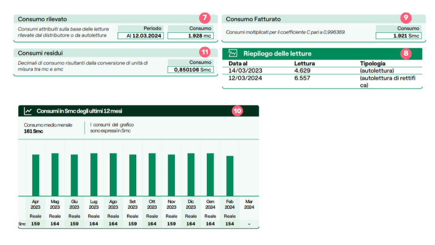This screenshot has width=435, height=245.
Task: Select the 14/03/2023 reading row
Action: 321,71
